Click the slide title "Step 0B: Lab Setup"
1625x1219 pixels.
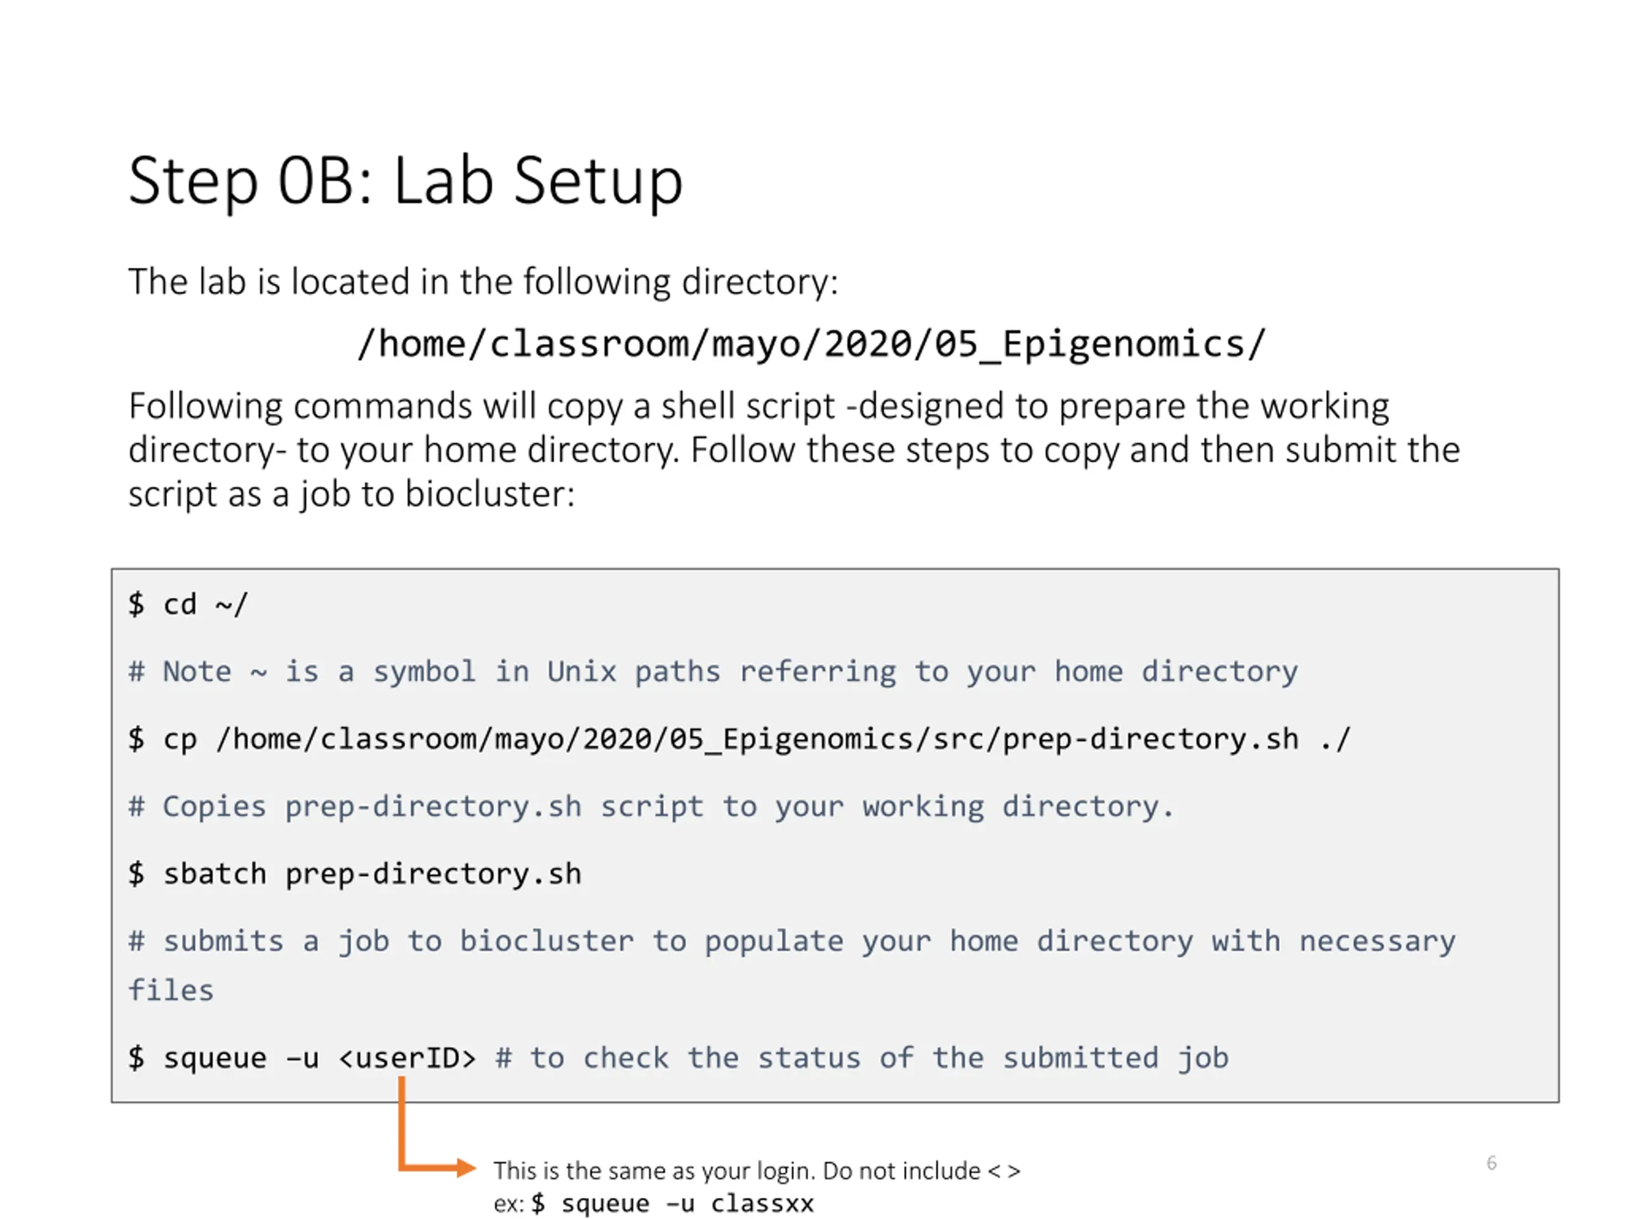(x=406, y=181)
